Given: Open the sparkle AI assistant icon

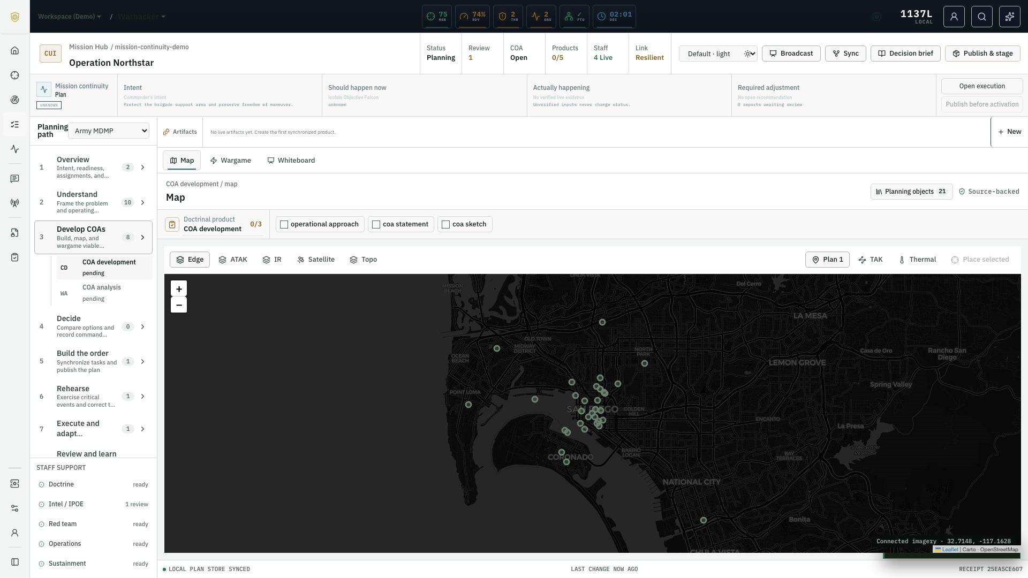Looking at the screenshot, I should [1010, 17].
